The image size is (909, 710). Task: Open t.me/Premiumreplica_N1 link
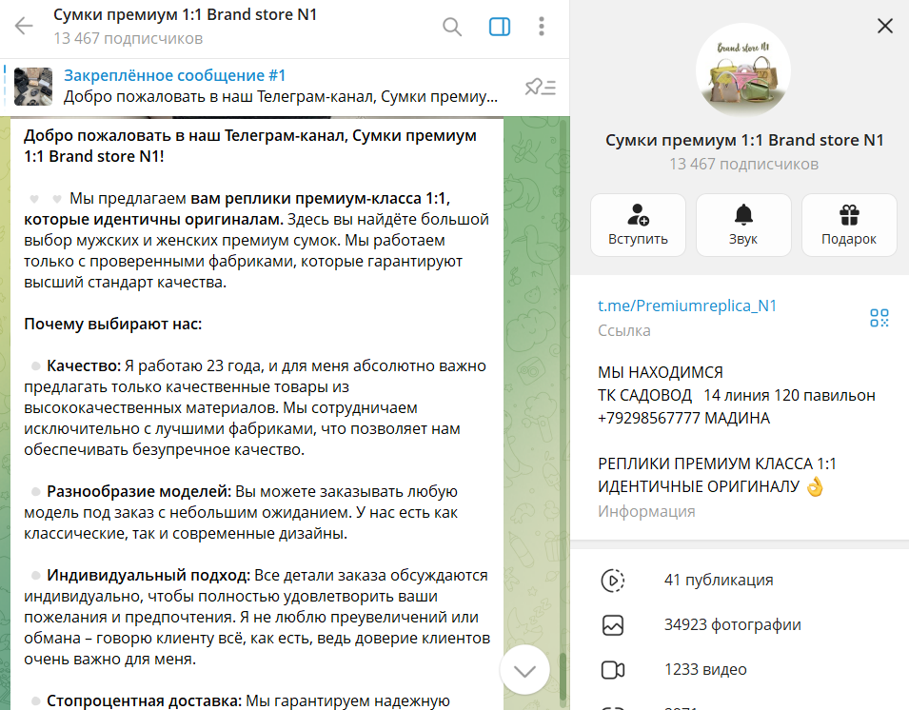click(x=687, y=306)
